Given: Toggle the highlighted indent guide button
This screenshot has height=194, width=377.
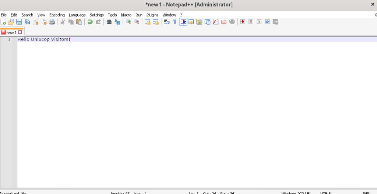Looking at the screenshot, I should click(x=183, y=22).
